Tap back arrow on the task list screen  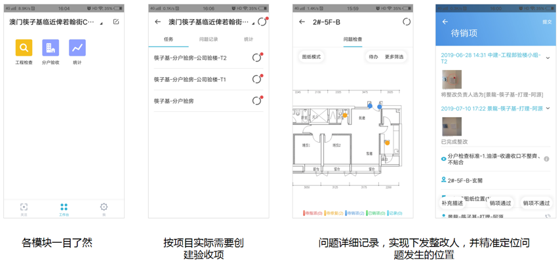point(157,22)
